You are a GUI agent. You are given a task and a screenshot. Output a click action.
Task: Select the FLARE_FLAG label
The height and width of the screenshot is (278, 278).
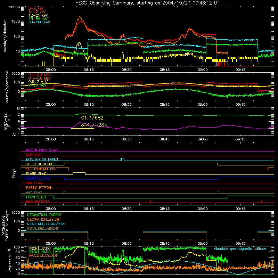36,173
